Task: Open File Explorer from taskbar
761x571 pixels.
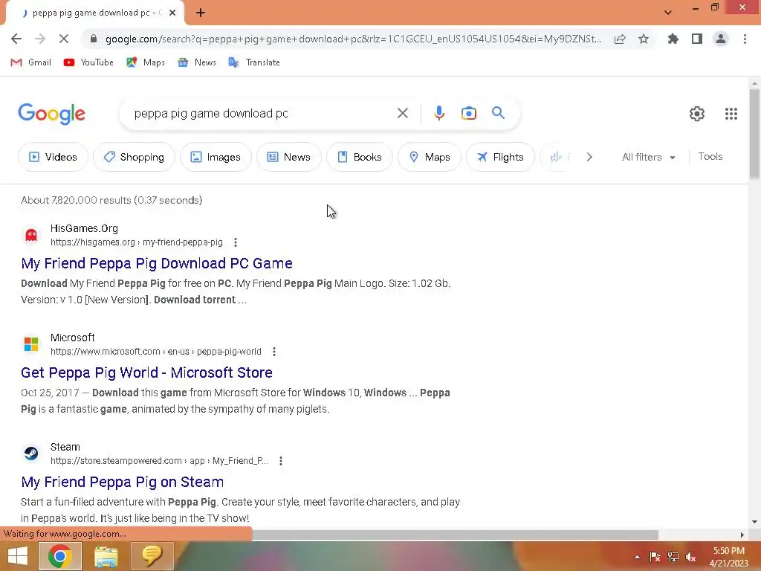Action: (x=106, y=556)
